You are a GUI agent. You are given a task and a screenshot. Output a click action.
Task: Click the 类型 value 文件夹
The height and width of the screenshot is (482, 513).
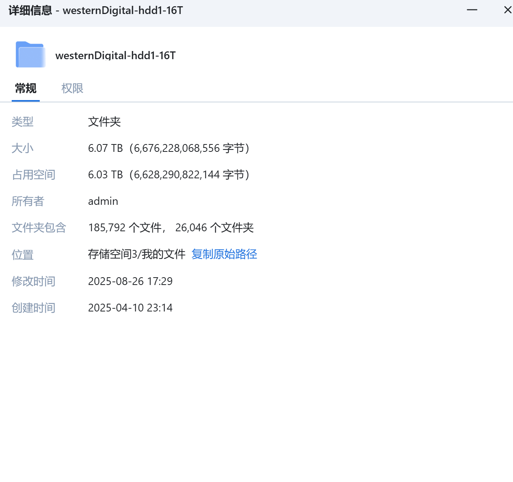(104, 122)
